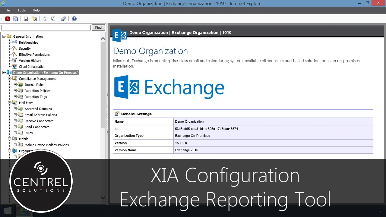This screenshot has width=386, height=217.
Task: Click the Exchange icon beside Demo Organization node
Action: point(9,73)
